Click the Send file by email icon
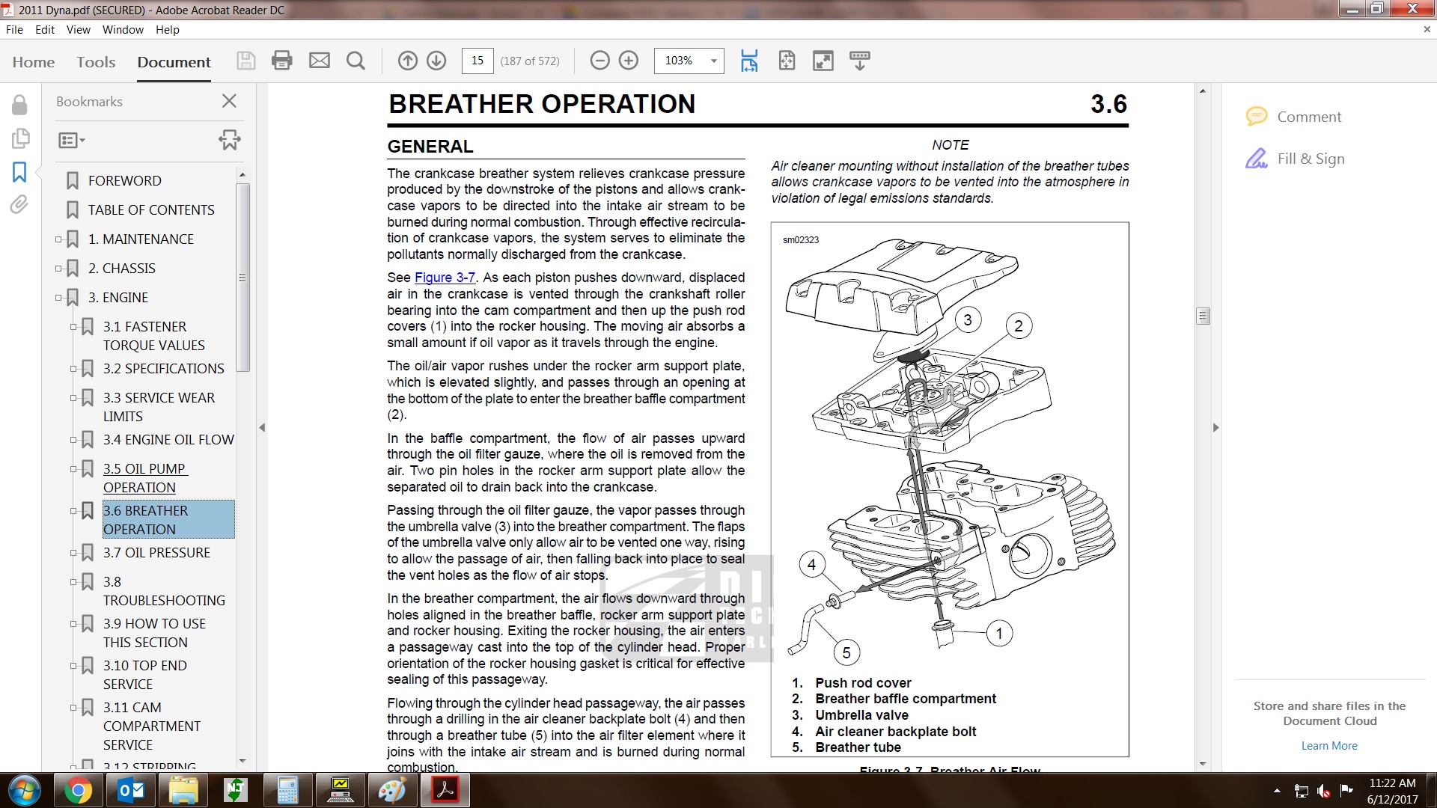This screenshot has height=808, width=1437. tap(320, 61)
